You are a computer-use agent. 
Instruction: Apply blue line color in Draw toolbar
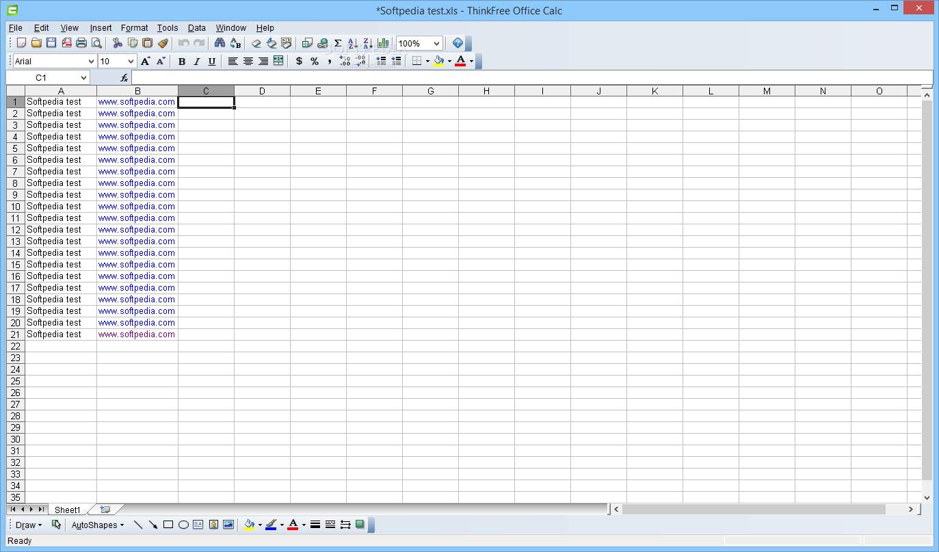271,525
